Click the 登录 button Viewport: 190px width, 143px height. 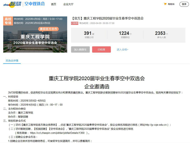(184, 4)
